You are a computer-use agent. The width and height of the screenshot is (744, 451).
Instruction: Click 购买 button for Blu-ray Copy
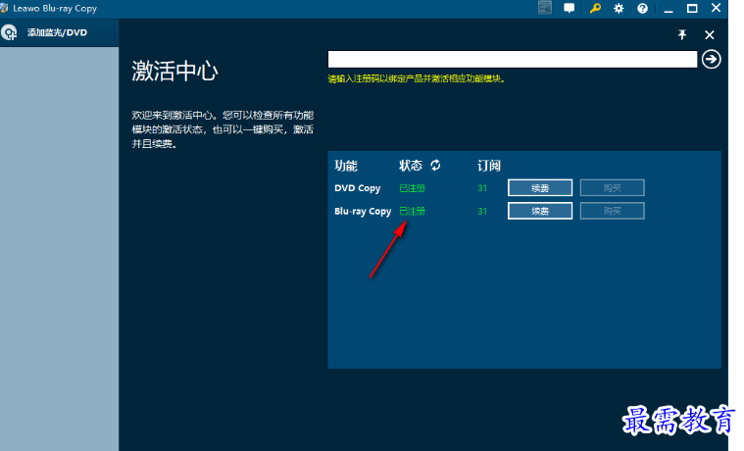(x=612, y=211)
